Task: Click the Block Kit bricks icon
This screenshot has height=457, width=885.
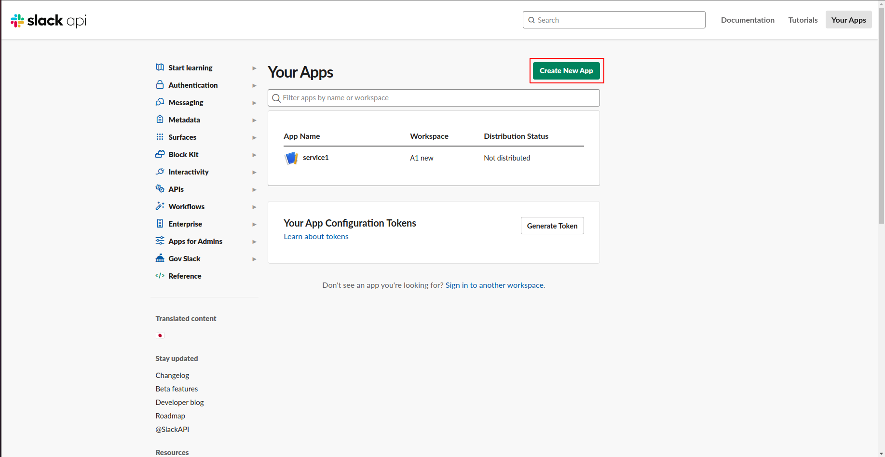Action: pyautogui.click(x=160, y=154)
